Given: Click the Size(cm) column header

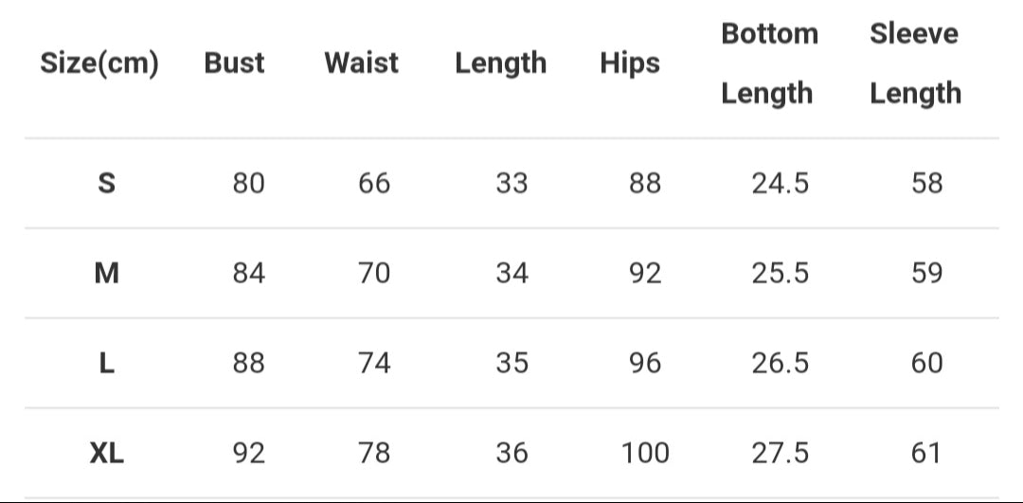Looking at the screenshot, I should [x=99, y=63].
